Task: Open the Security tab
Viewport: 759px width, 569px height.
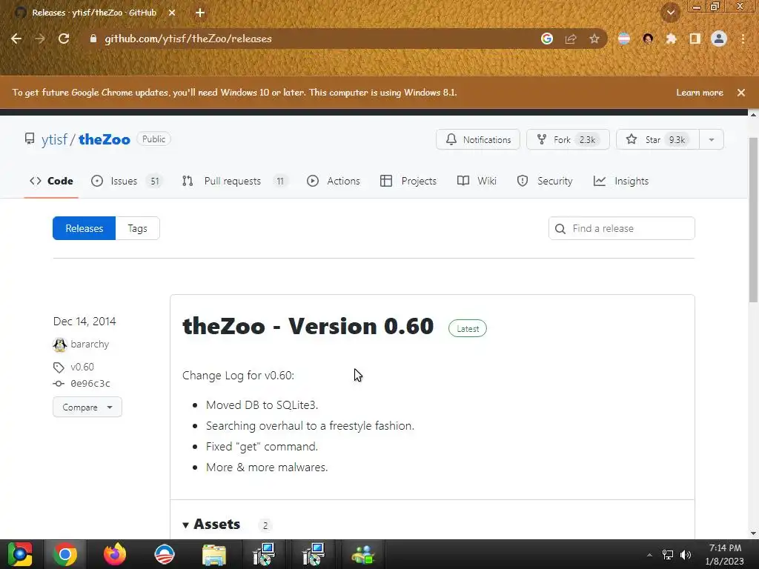Action: [545, 181]
